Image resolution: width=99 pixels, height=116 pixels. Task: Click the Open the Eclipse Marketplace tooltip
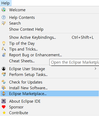[74, 62]
